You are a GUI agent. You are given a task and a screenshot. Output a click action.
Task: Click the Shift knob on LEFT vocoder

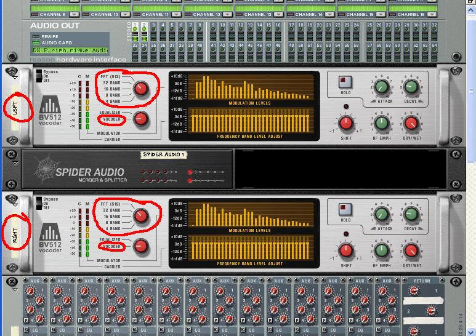pyautogui.click(x=346, y=123)
